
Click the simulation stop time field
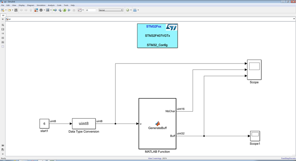tap(91, 10)
